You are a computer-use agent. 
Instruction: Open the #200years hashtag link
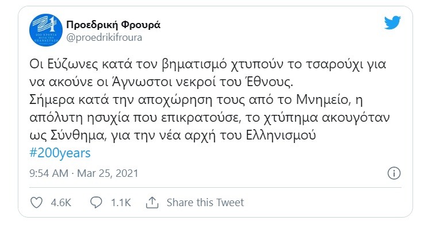(x=59, y=153)
